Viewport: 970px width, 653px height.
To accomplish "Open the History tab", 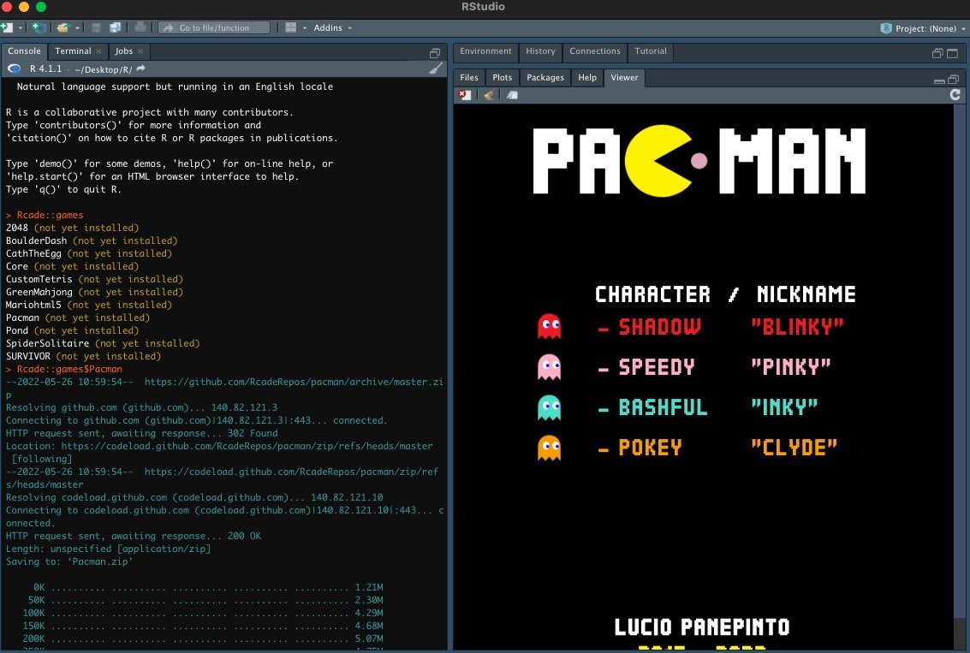I will point(541,51).
